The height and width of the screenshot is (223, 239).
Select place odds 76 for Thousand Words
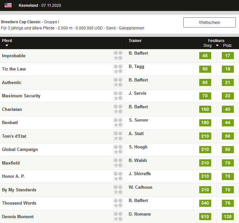tap(228, 203)
